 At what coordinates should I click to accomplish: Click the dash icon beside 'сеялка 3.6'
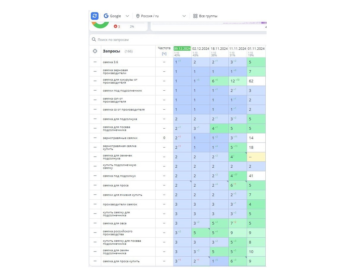click(x=95, y=62)
